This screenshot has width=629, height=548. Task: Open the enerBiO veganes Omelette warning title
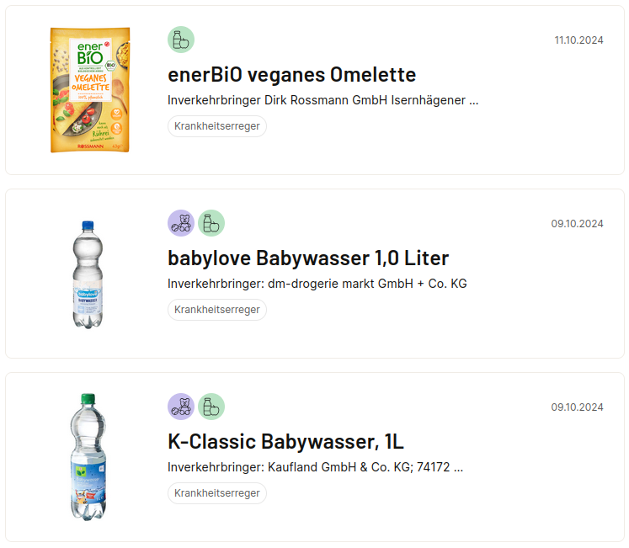coord(291,75)
